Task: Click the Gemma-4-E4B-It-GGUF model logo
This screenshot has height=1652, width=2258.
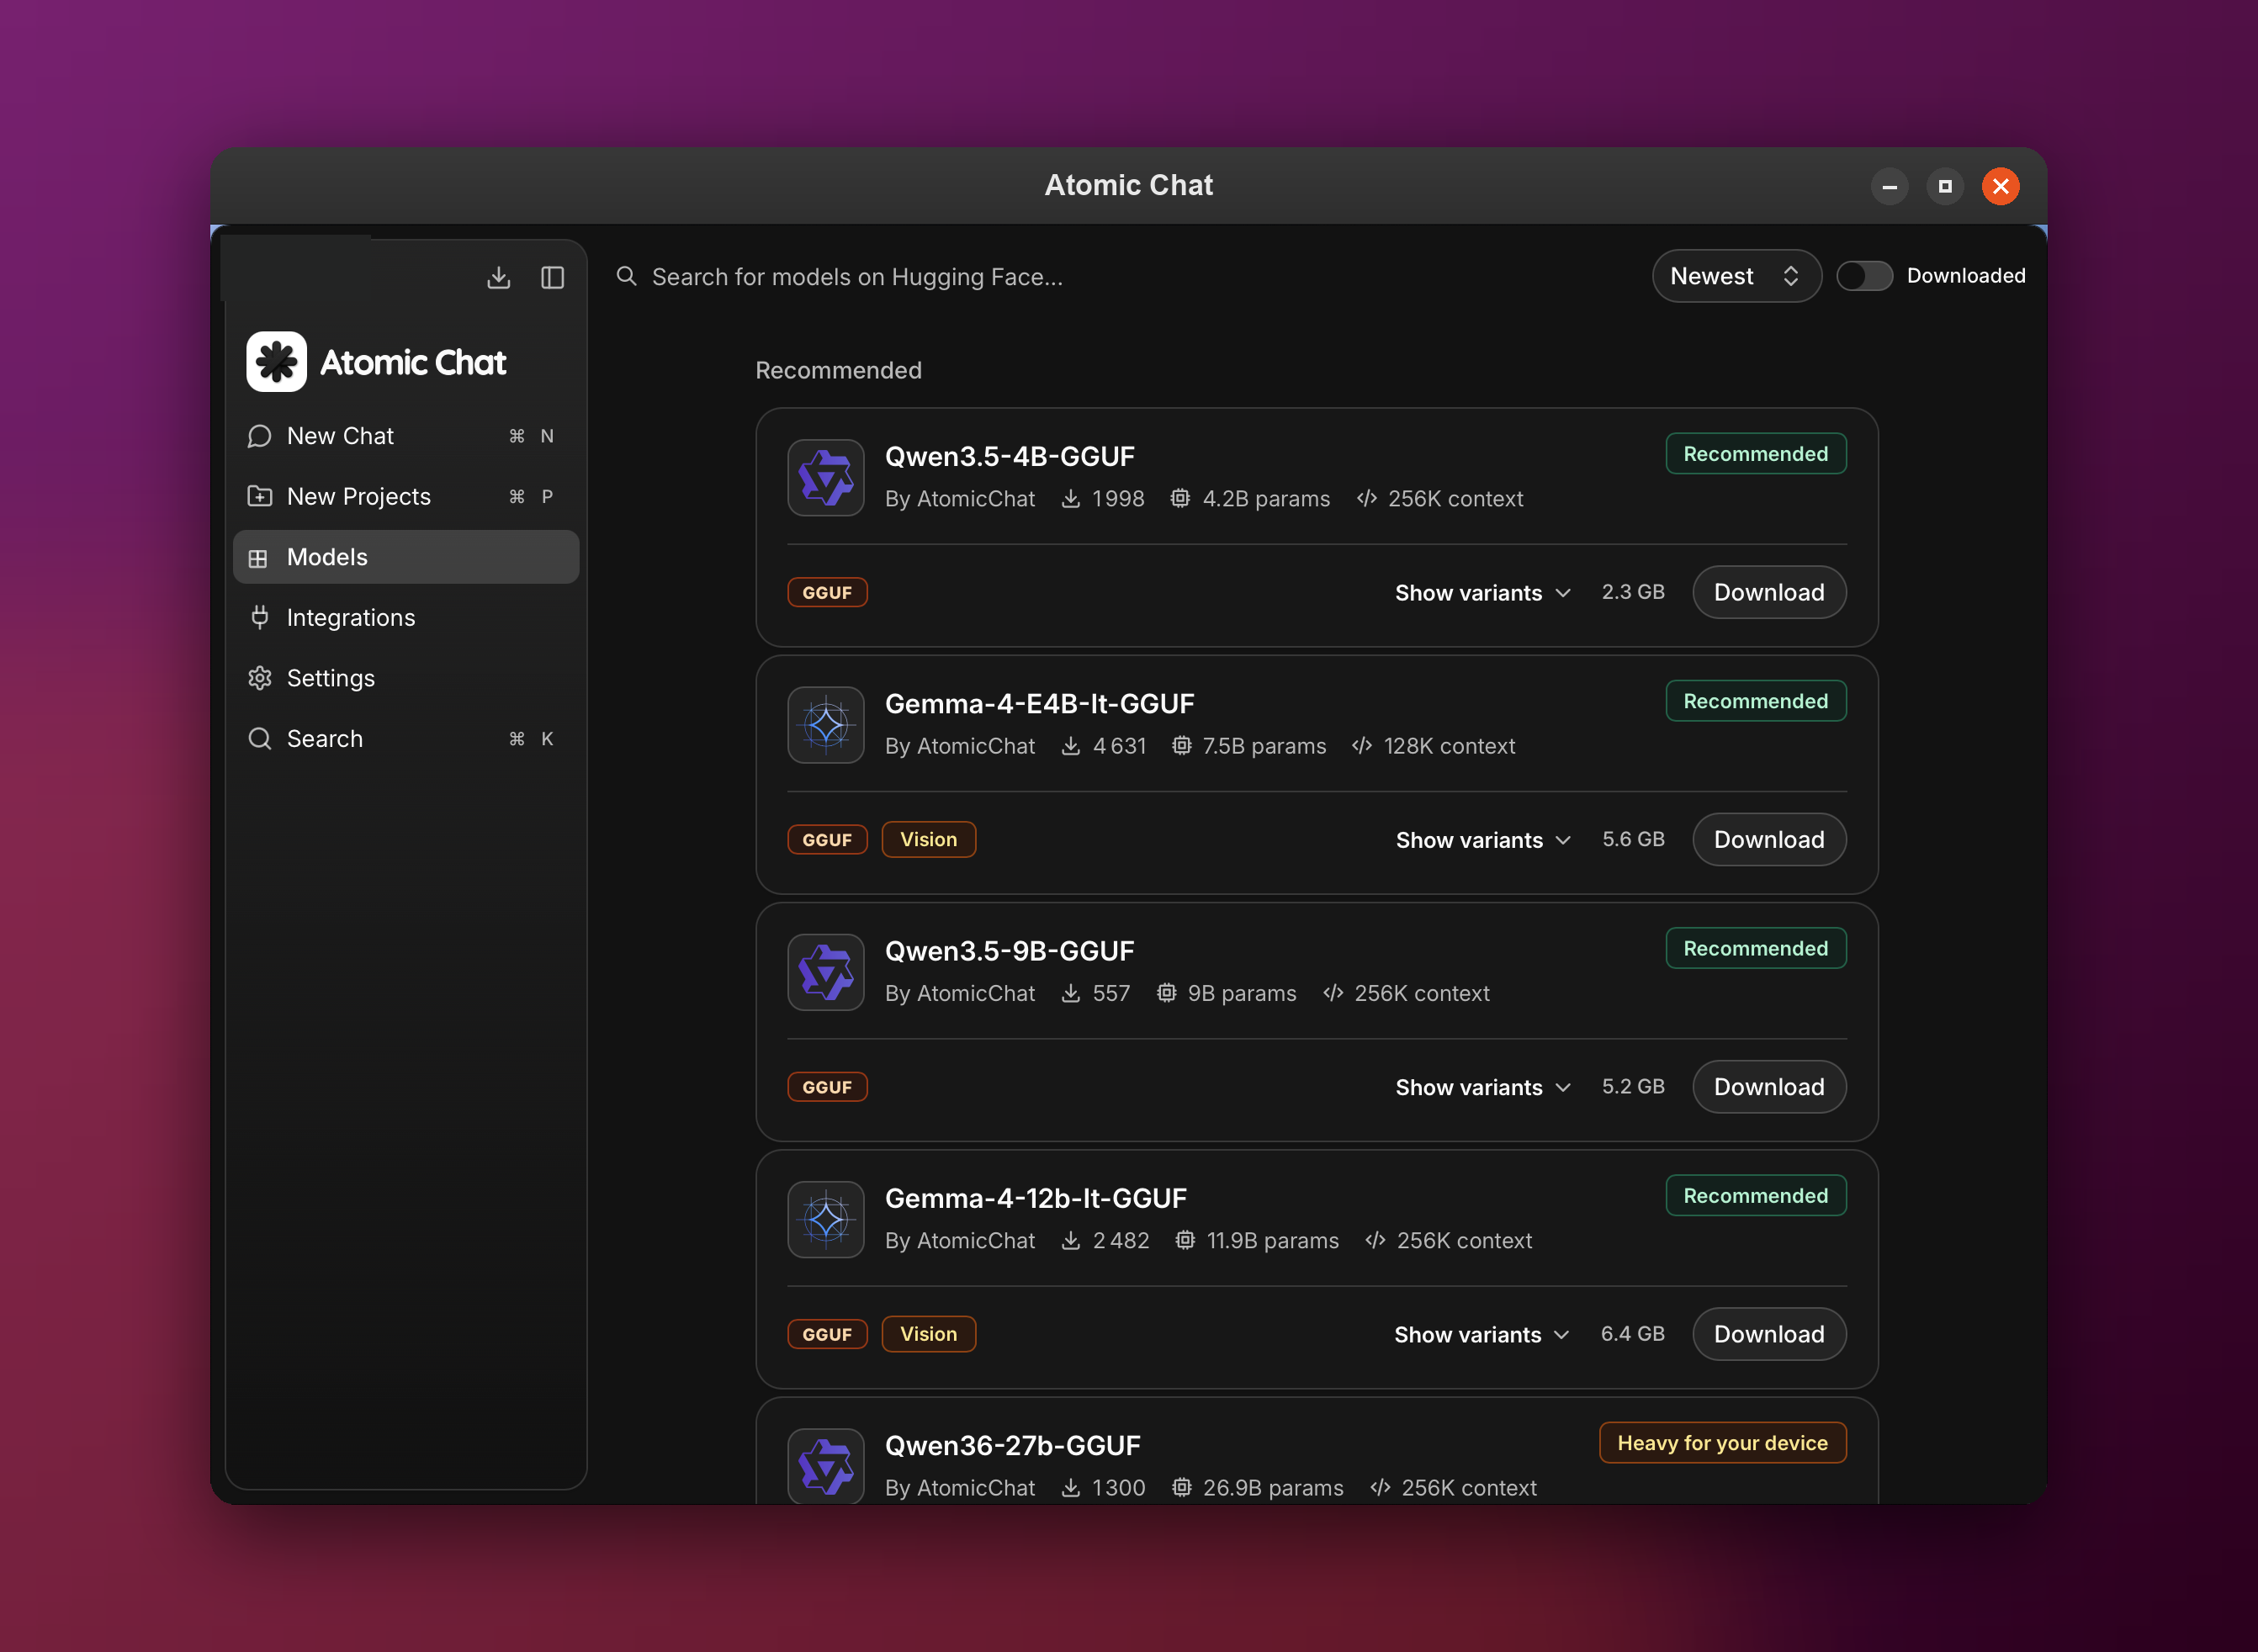Action: tap(826, 725)
